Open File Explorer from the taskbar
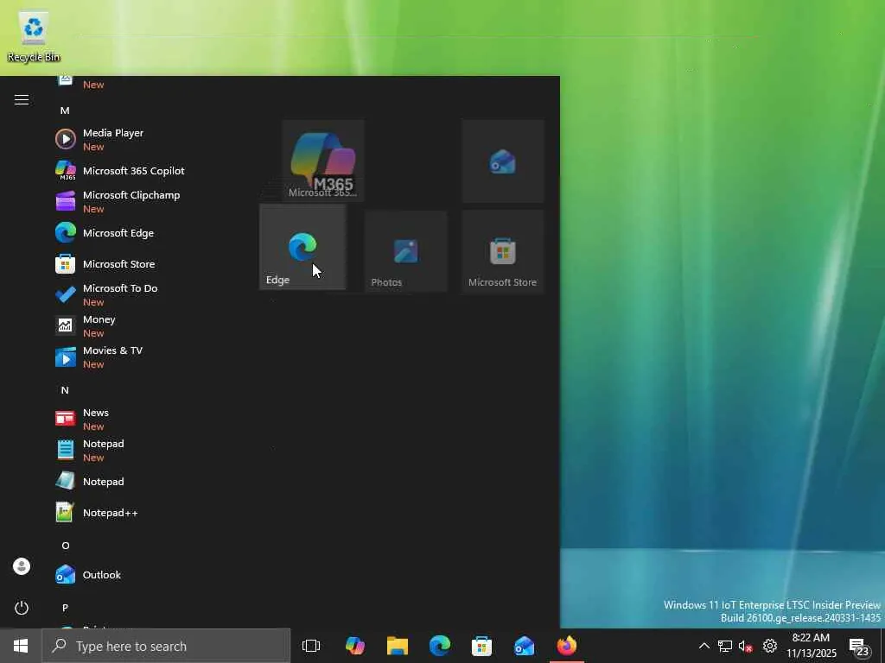Viewport: 885px width, 663px height. [x=398, y=646]
